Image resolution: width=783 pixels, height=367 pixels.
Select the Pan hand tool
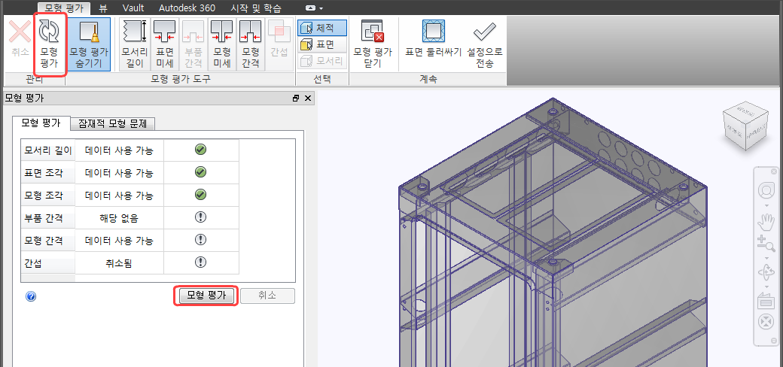click(766, 221)
